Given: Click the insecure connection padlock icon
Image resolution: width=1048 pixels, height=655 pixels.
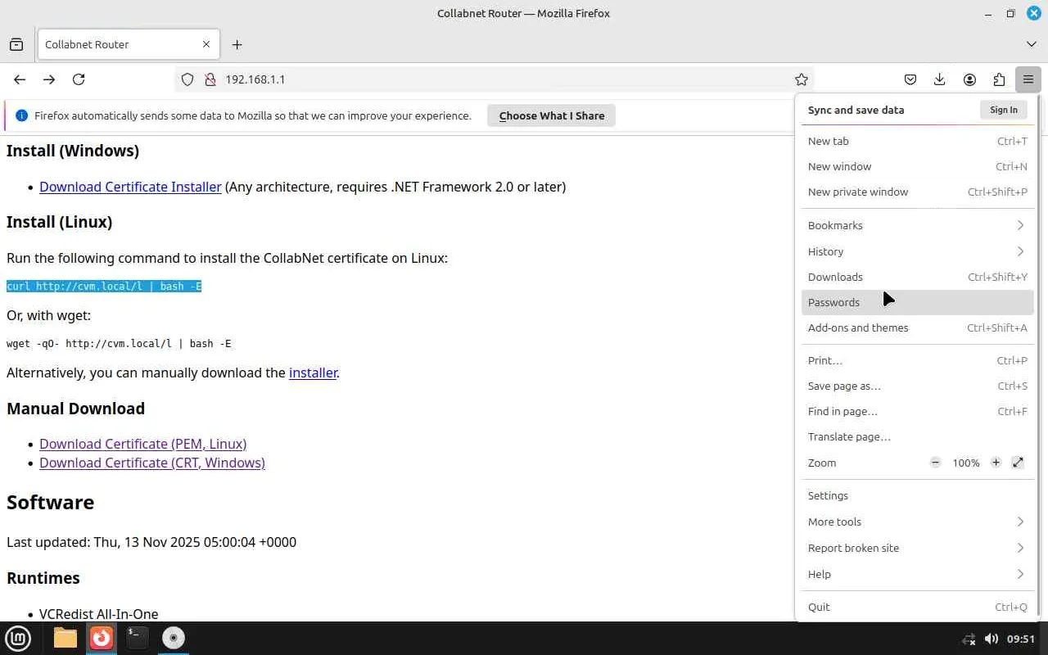Looking at the screenshot, I should pos(210,79).
